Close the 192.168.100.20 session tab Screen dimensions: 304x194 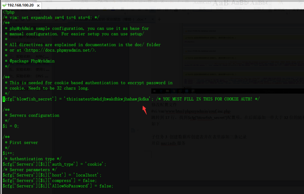click(x=38, y=5)
